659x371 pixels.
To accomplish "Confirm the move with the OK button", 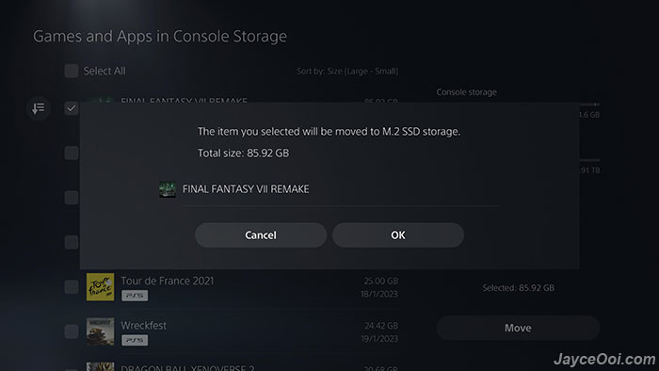I will pos(398,234).
